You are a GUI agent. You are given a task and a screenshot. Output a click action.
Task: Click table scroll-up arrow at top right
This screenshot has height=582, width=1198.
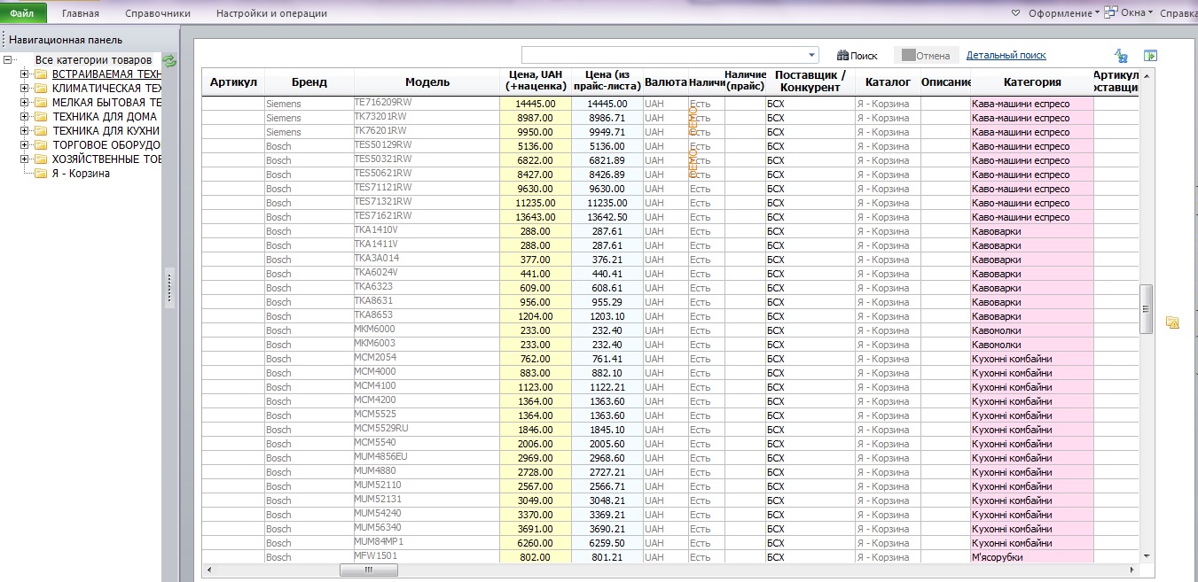1146,77
